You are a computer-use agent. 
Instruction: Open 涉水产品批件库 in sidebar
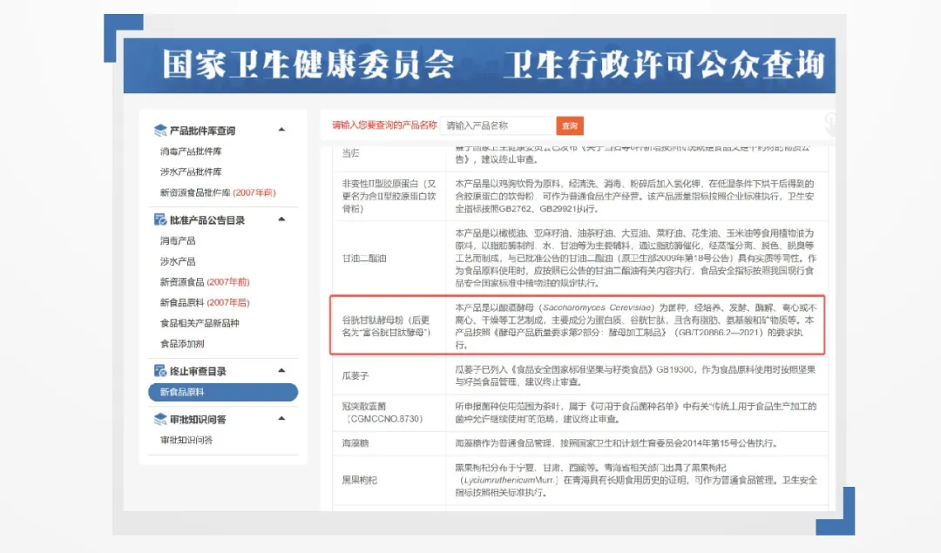click(191, 172)
